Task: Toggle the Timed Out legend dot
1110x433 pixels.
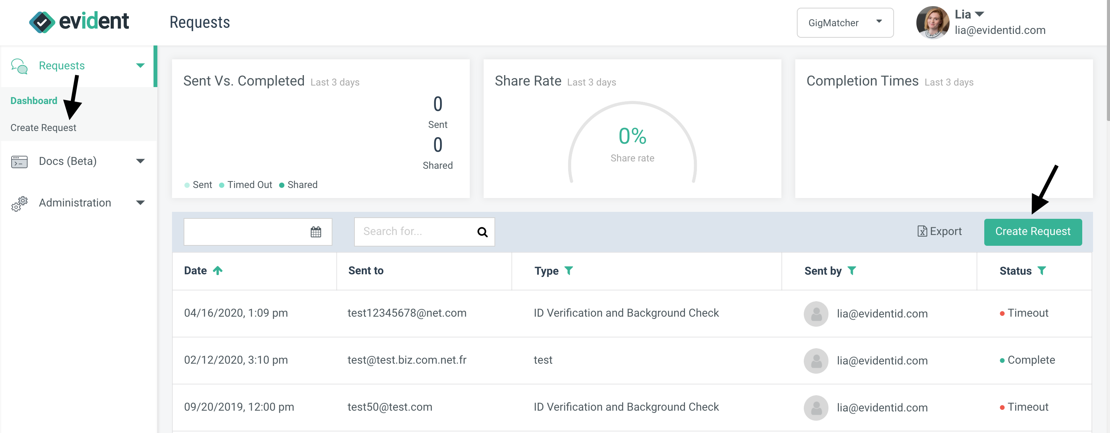Action: coord(221,186)
